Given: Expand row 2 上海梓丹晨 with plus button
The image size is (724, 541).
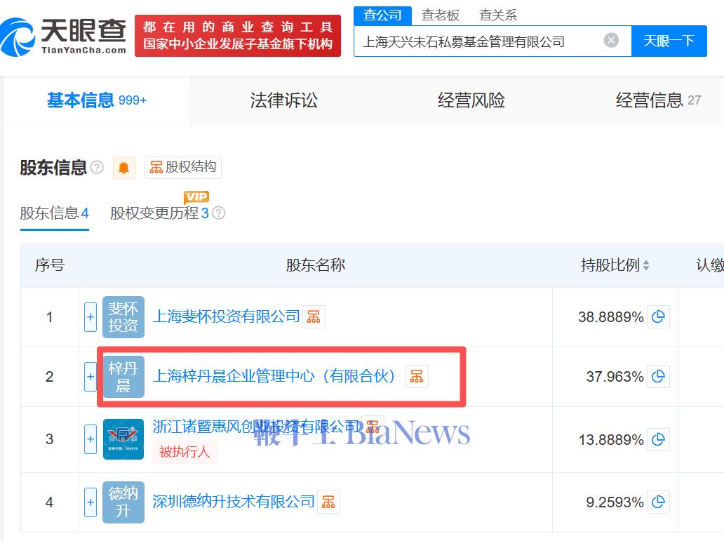Looking at the screenshot, I should coord(90,377).
